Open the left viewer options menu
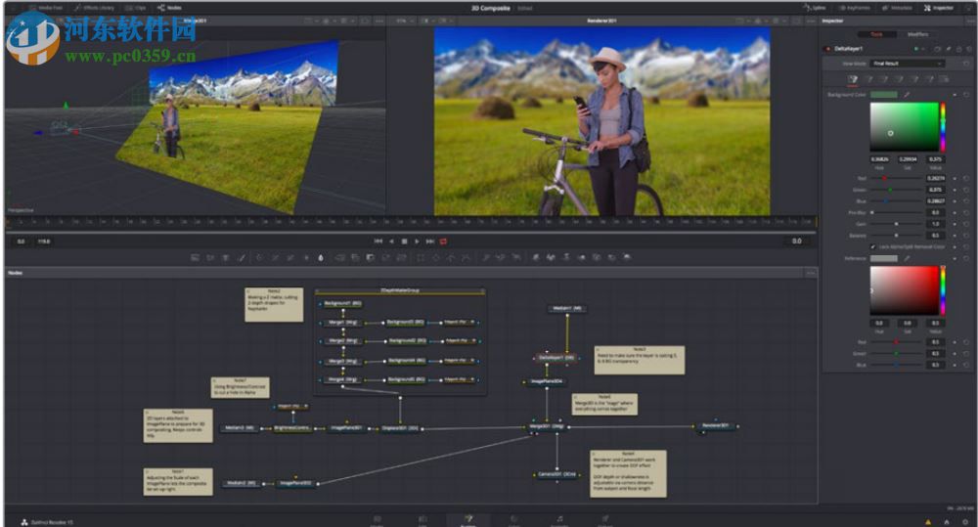 [x=378, y=21]
